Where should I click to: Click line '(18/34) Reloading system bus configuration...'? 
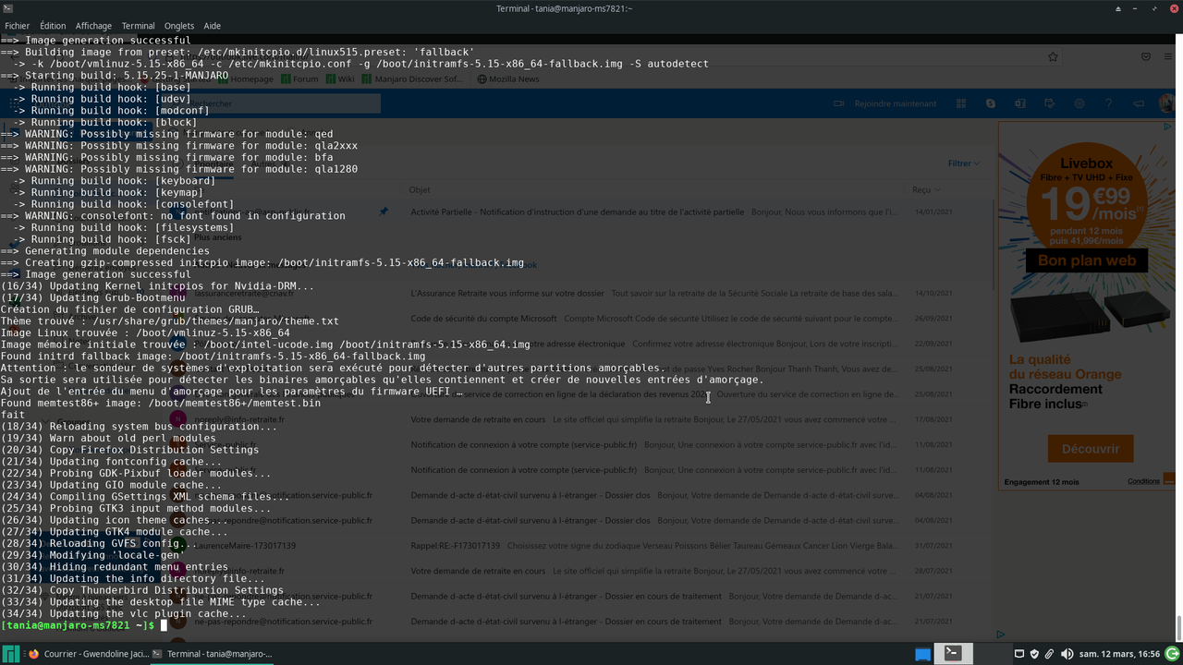point(139,427)
